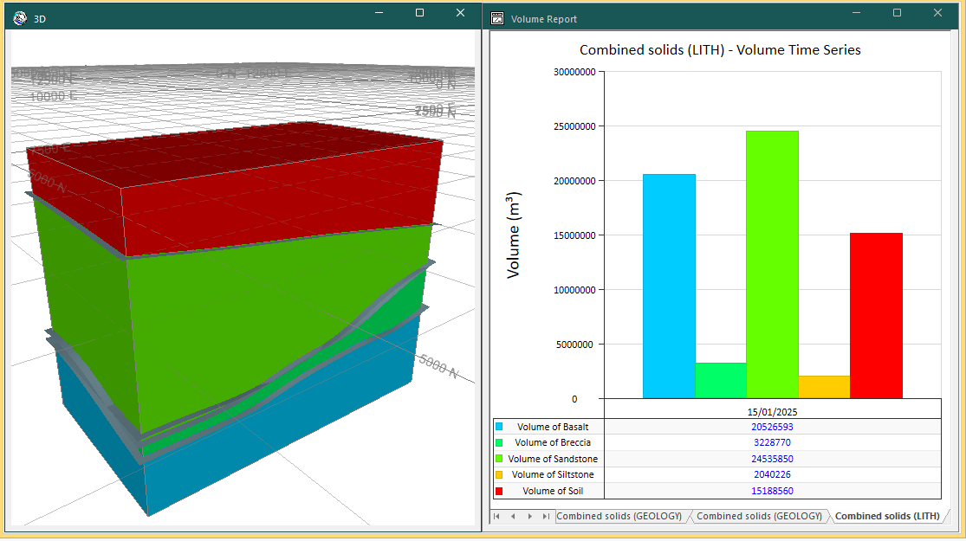Click the Volume of Sandstone row label
Image resolution: width=966 pixels, height=541 pixels.
click(x=553, y=459)
